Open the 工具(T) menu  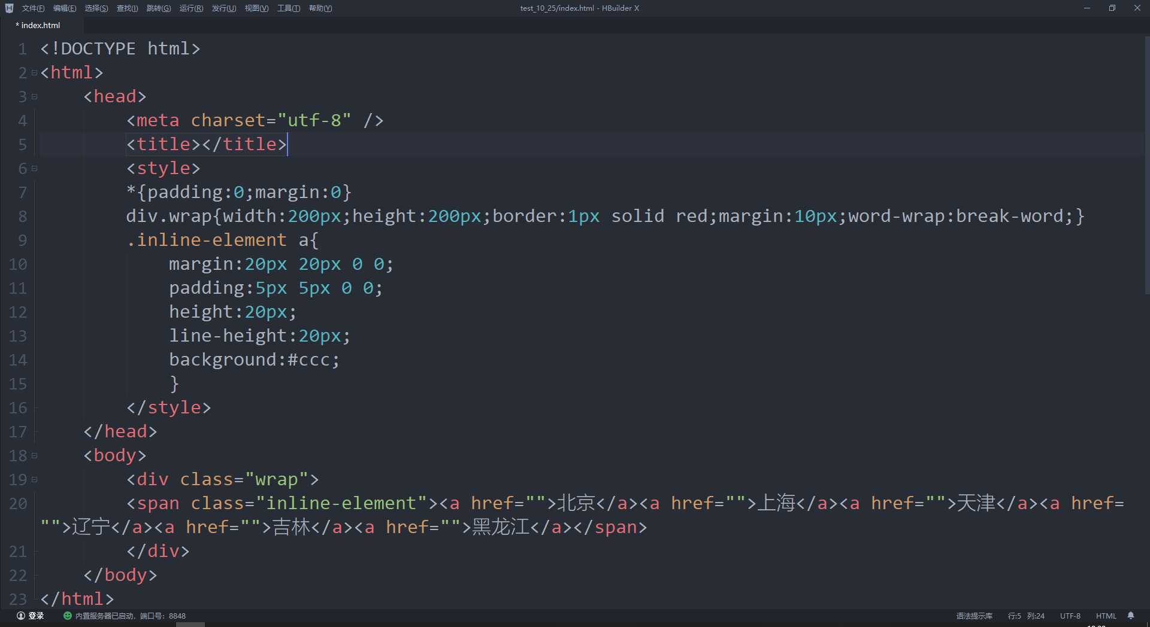click(289, 8)
